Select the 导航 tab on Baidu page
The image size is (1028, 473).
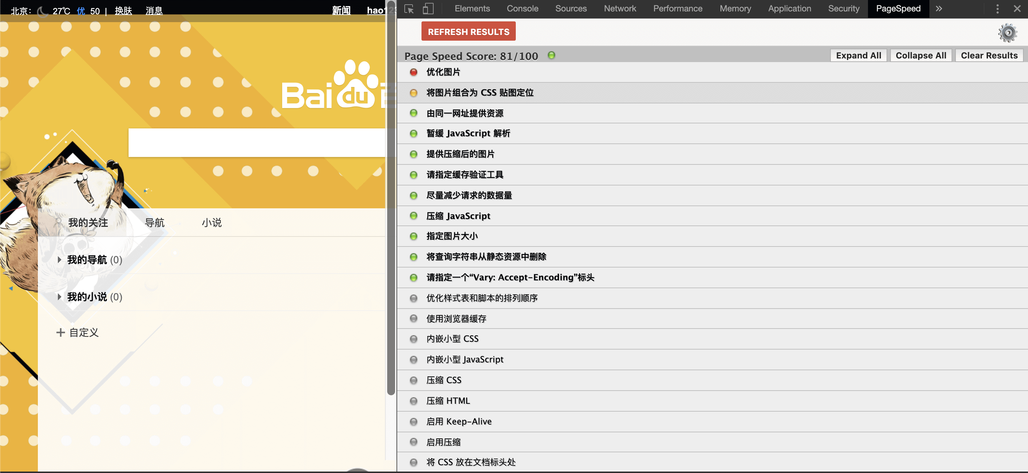(154, 223)
